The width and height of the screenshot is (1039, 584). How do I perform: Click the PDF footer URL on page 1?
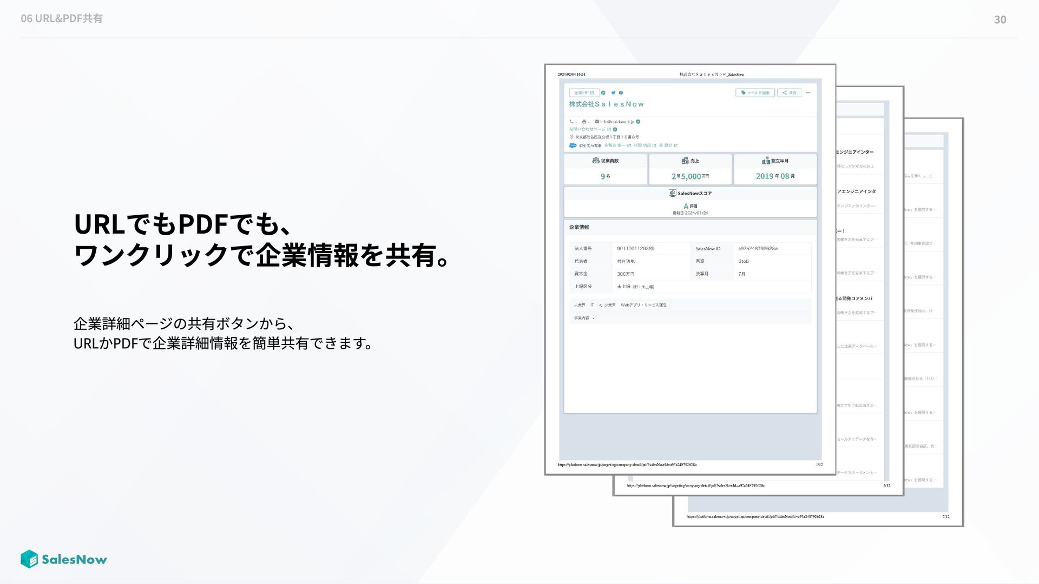click(x=627, y=464)
